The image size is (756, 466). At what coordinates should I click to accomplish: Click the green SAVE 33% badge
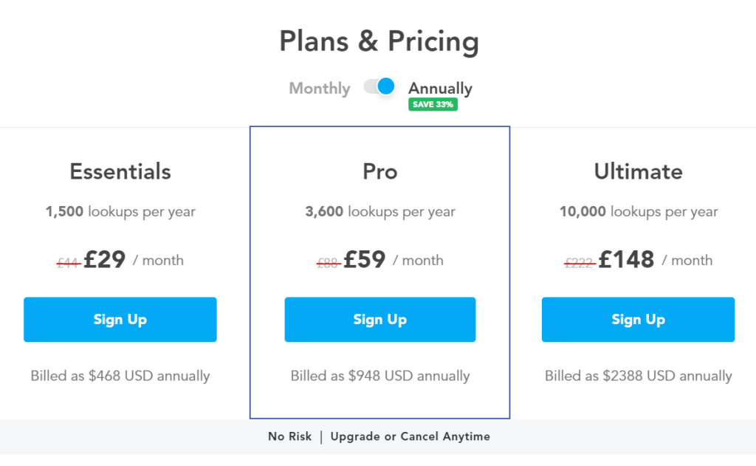coord(433,104)
